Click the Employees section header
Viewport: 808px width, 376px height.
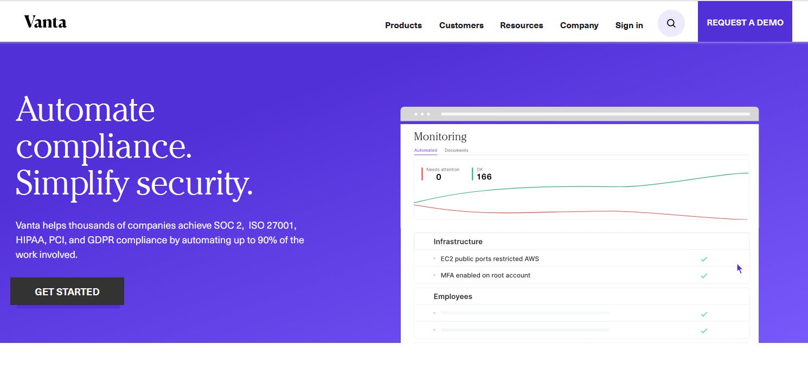point(453,296)
